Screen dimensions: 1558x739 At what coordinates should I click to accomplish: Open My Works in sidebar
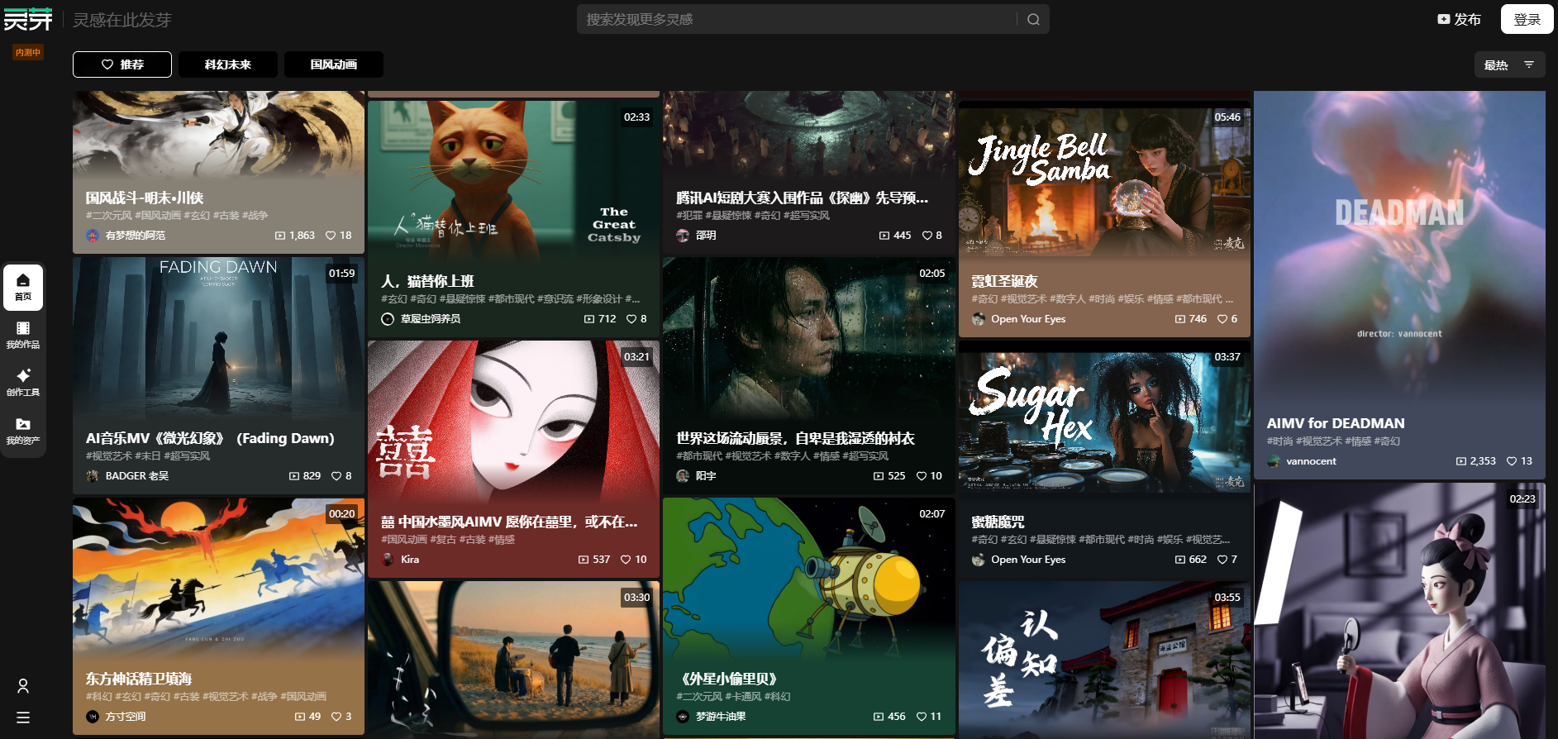pyautogui.click(x=23, y=335)
